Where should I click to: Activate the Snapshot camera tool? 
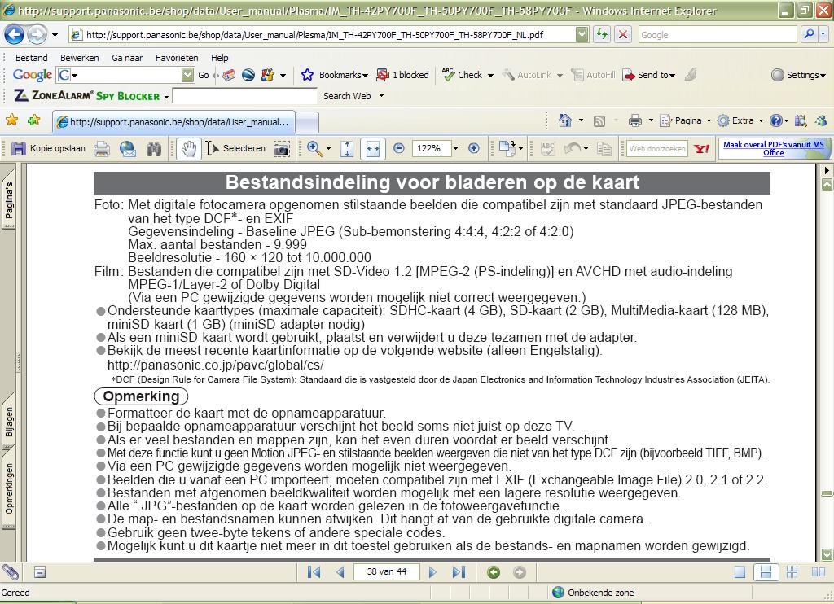(281, 150)
